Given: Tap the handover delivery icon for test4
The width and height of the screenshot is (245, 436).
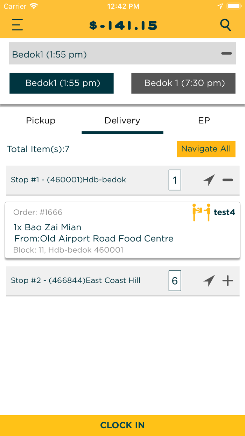Looking at the screenshot, I should [x=202, y=212].
